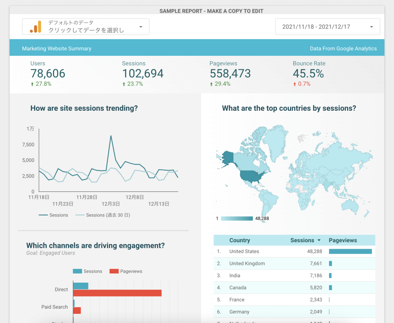This screenshot has height=323, width=394.
Task: Click the Sessions (過去 30 日) legend entry
Action: tap(103, 215)
